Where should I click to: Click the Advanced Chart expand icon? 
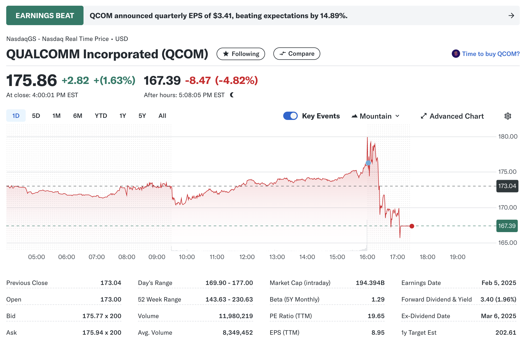pos(424,116)
